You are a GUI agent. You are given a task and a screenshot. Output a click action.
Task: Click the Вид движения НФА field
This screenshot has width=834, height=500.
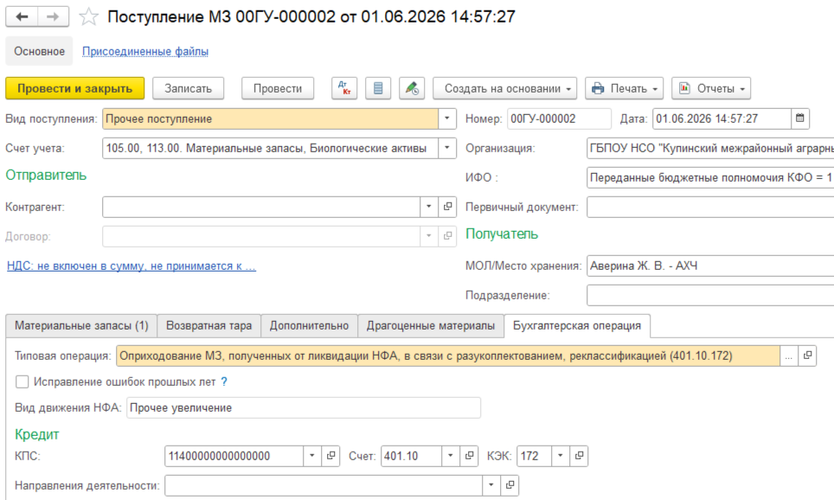(303, 407)
